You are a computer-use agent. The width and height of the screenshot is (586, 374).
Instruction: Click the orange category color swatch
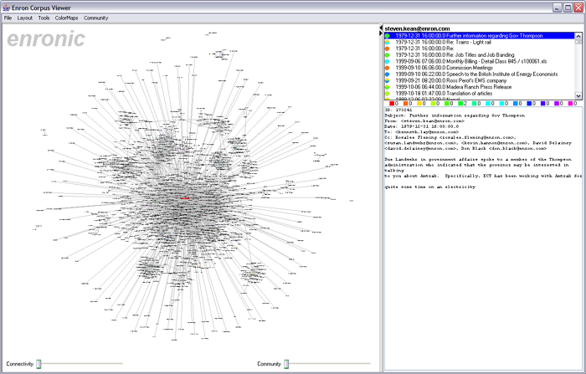pyautogui.click(x=405, y=104)
